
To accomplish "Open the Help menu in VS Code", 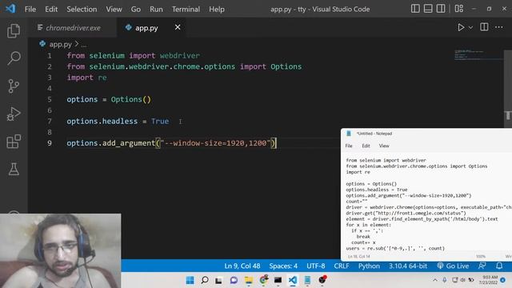I will tap(217, 9).
